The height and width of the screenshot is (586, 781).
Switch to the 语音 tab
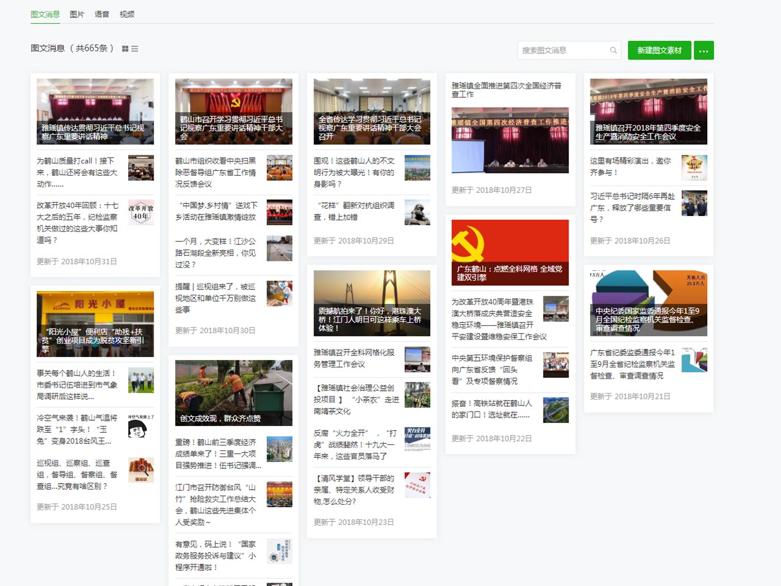tap(101, 14)
